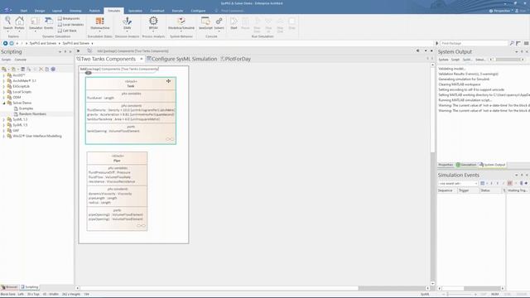Open the Search explorer in ribbon

7,23
